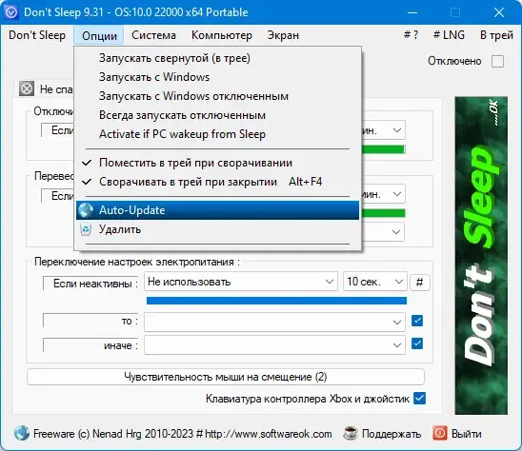This screenshot has width=522, height=451.
Task: Choose Auto-Update menu entry
Action: (218, 210)
